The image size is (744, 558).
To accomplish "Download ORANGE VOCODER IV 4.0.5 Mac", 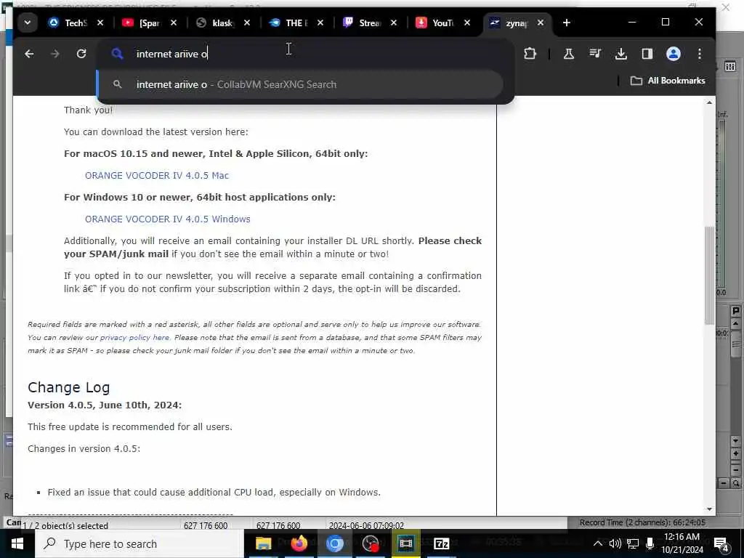I will coord(157,176).
